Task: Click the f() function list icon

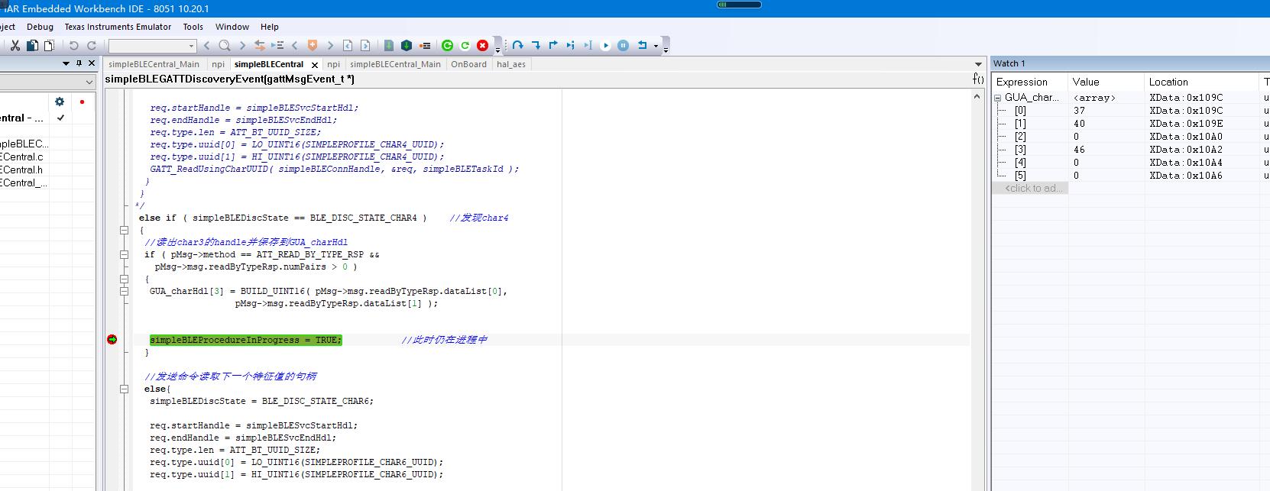Action: click(978, 79)
